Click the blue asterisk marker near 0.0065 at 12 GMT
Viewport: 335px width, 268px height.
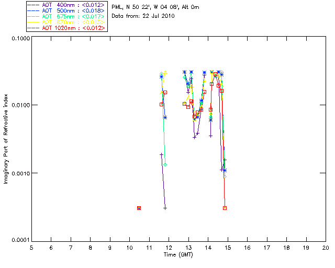tap(165, 117)
